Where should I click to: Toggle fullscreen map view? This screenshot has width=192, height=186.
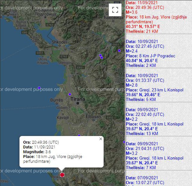115,9
